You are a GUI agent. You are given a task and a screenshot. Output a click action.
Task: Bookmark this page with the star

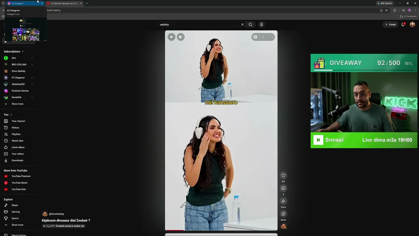tap(387, 10)
